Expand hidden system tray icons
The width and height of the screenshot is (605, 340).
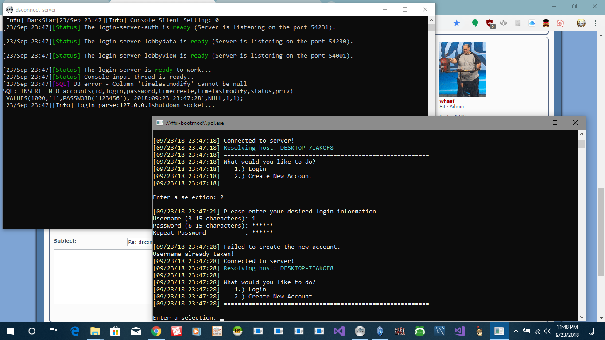coord(516,331)
